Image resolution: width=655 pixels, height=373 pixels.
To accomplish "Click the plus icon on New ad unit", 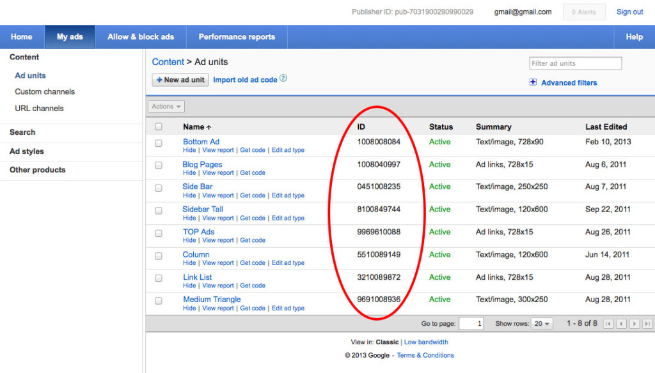I will click(x=159, y=79).
